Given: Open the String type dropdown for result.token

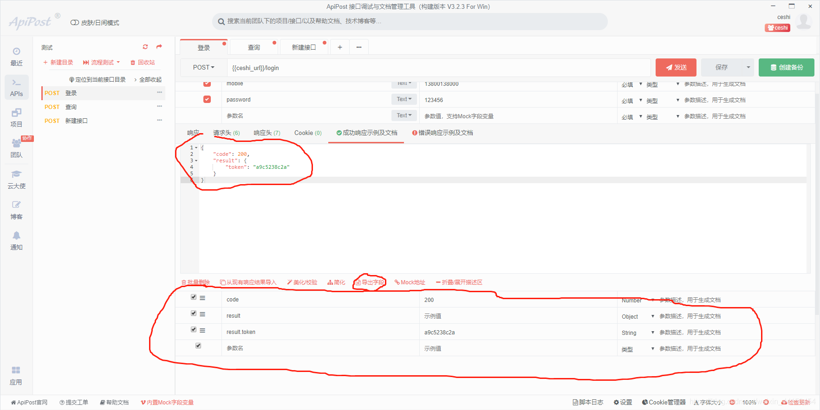Looking at the screenshot, I should coord(638,333).
